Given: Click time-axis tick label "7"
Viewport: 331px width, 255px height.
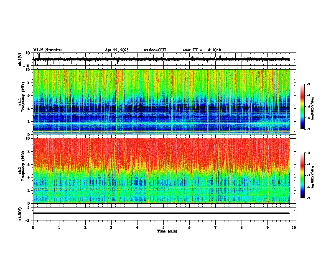Looking at the screenshot, I should 216,227.
